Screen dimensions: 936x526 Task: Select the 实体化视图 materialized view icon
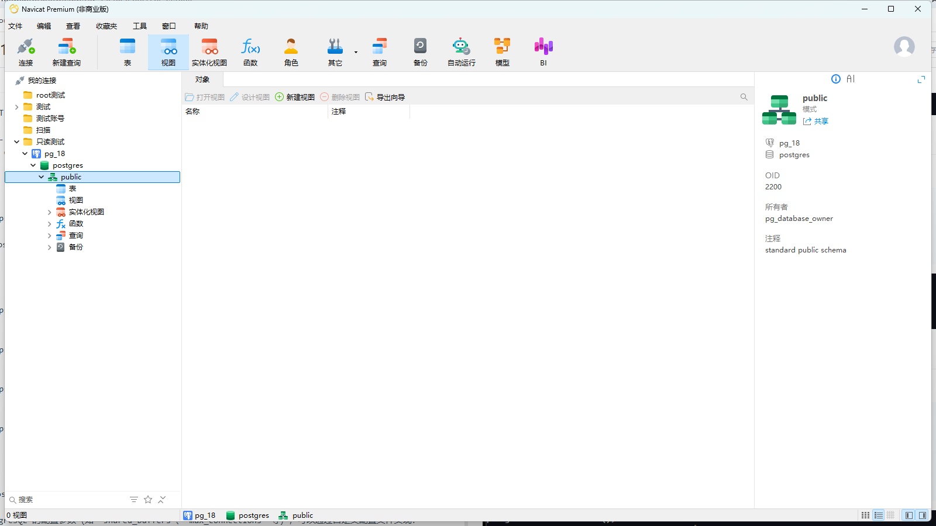point(209,52)
